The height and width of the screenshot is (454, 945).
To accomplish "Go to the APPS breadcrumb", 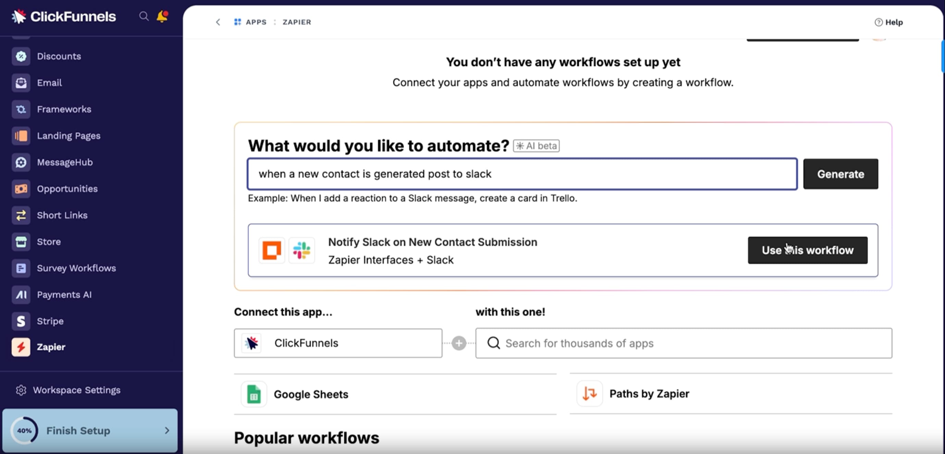I will point(255,22).
